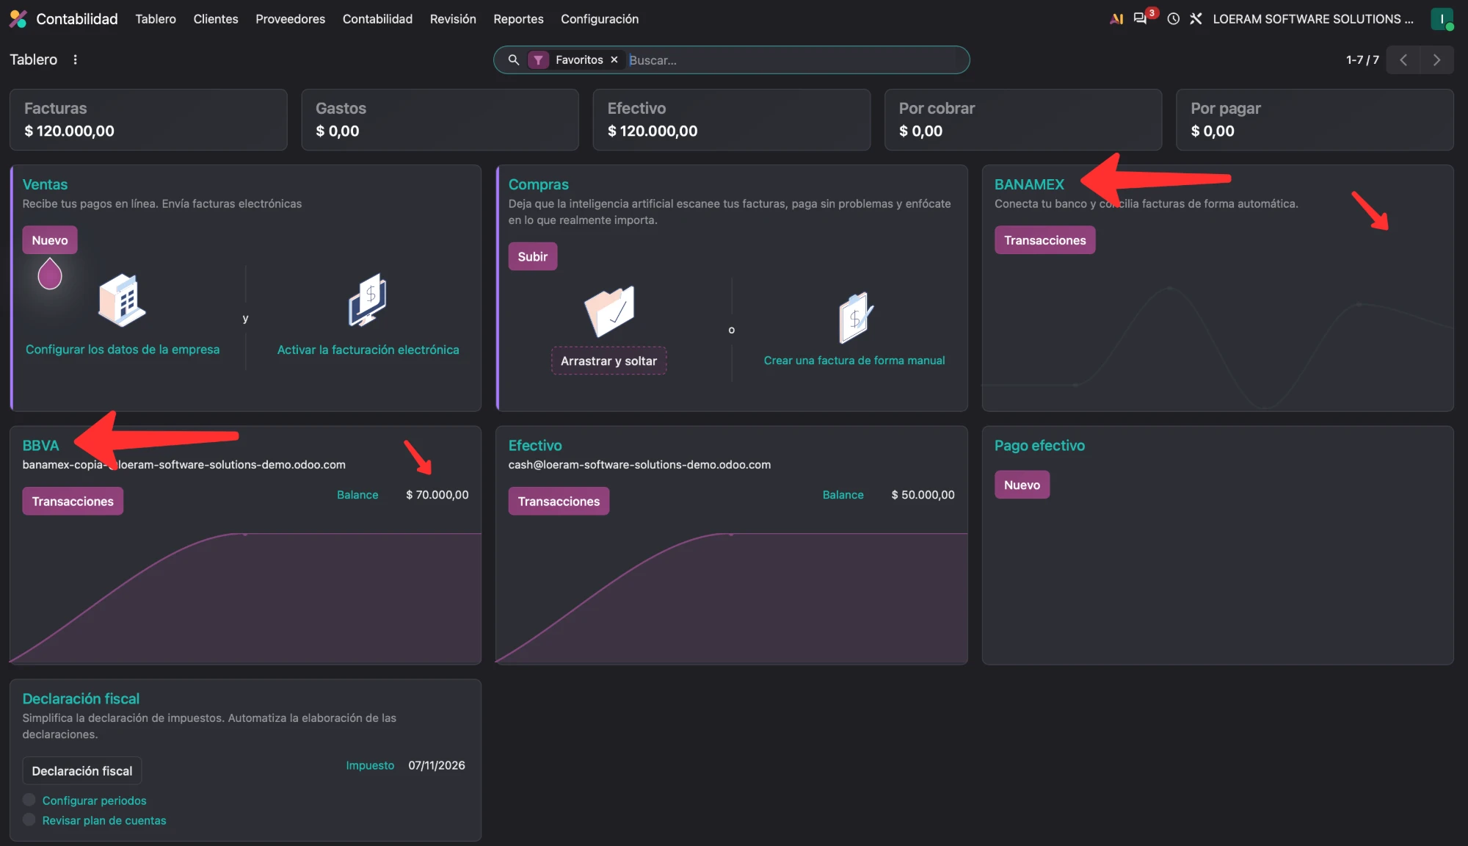Go to previous page arrow
1468x846 pixels.
tap(1403, 59)
